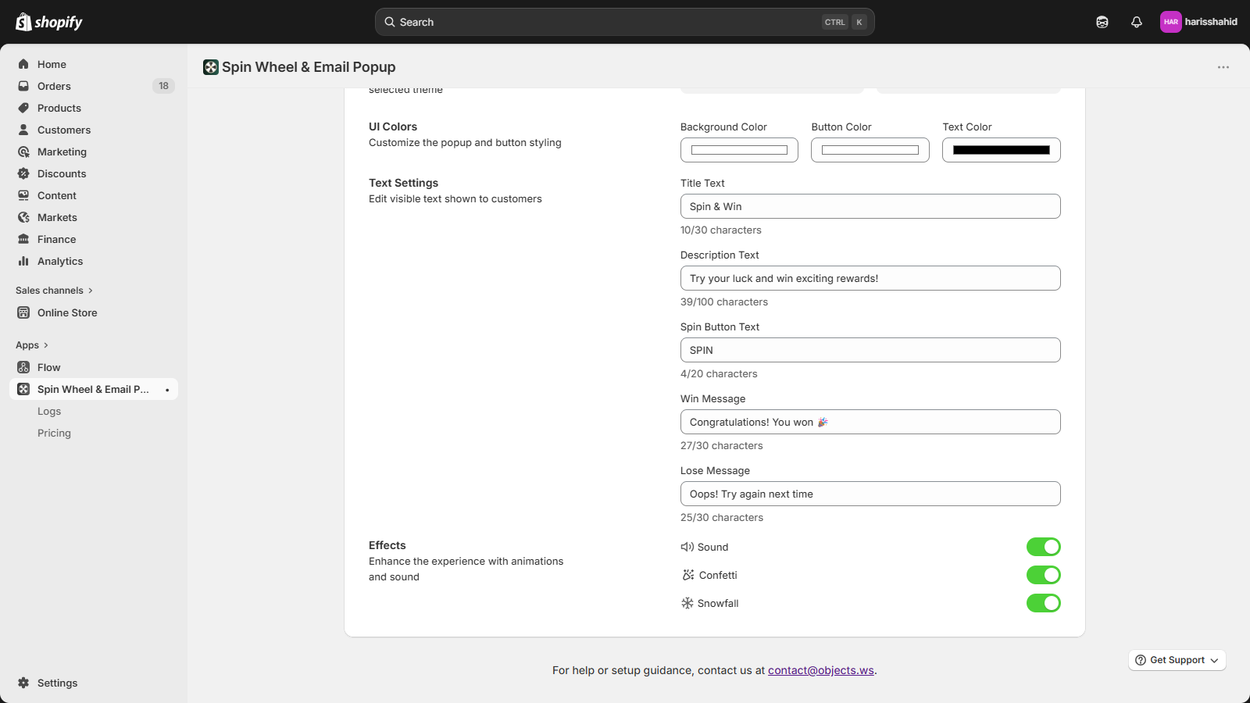Viewport: 1250px width, 703px height.
Task: Click the top Search bar
Action: [x=625, y=22]
